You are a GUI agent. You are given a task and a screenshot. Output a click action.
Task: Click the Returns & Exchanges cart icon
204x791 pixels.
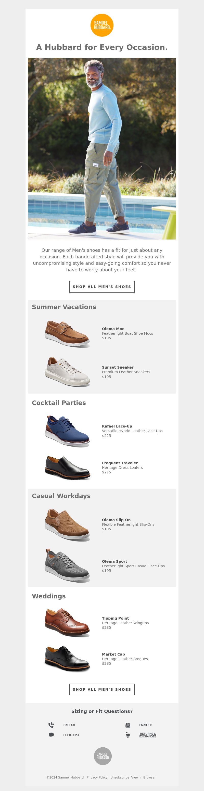(127, 735)
